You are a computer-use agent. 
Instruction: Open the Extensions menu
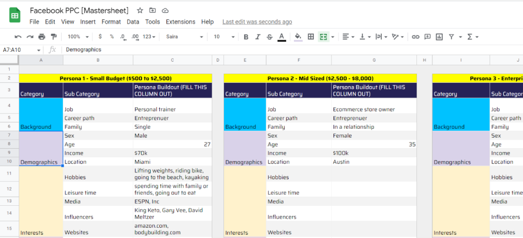[x=181, y=22]
